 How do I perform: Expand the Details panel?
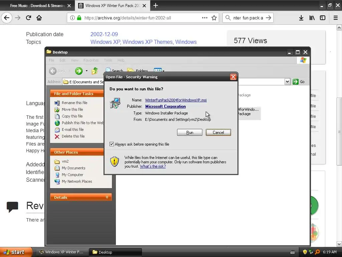pyautogui.click(x=81, y=197)
